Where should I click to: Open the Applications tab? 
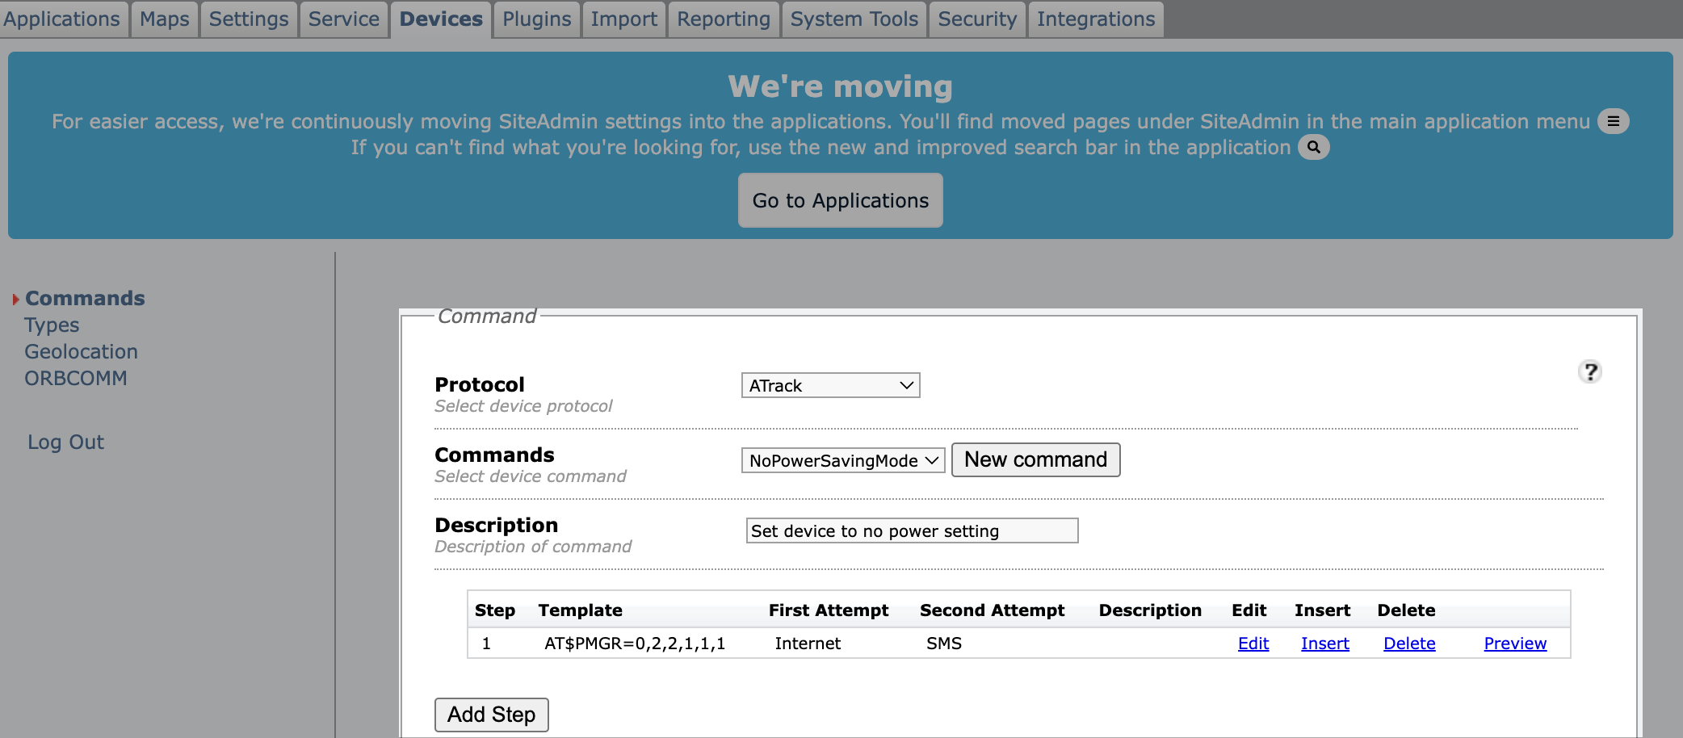click(62, 19)
